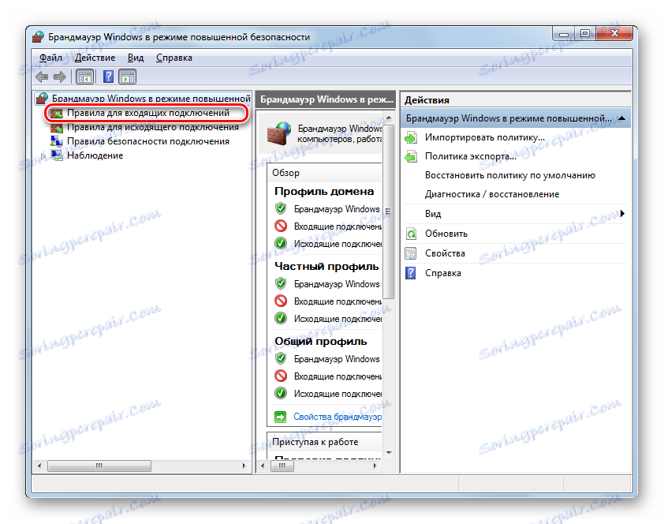
Task: Expand the Наблюдение tree node
Action: coord(43,156)
